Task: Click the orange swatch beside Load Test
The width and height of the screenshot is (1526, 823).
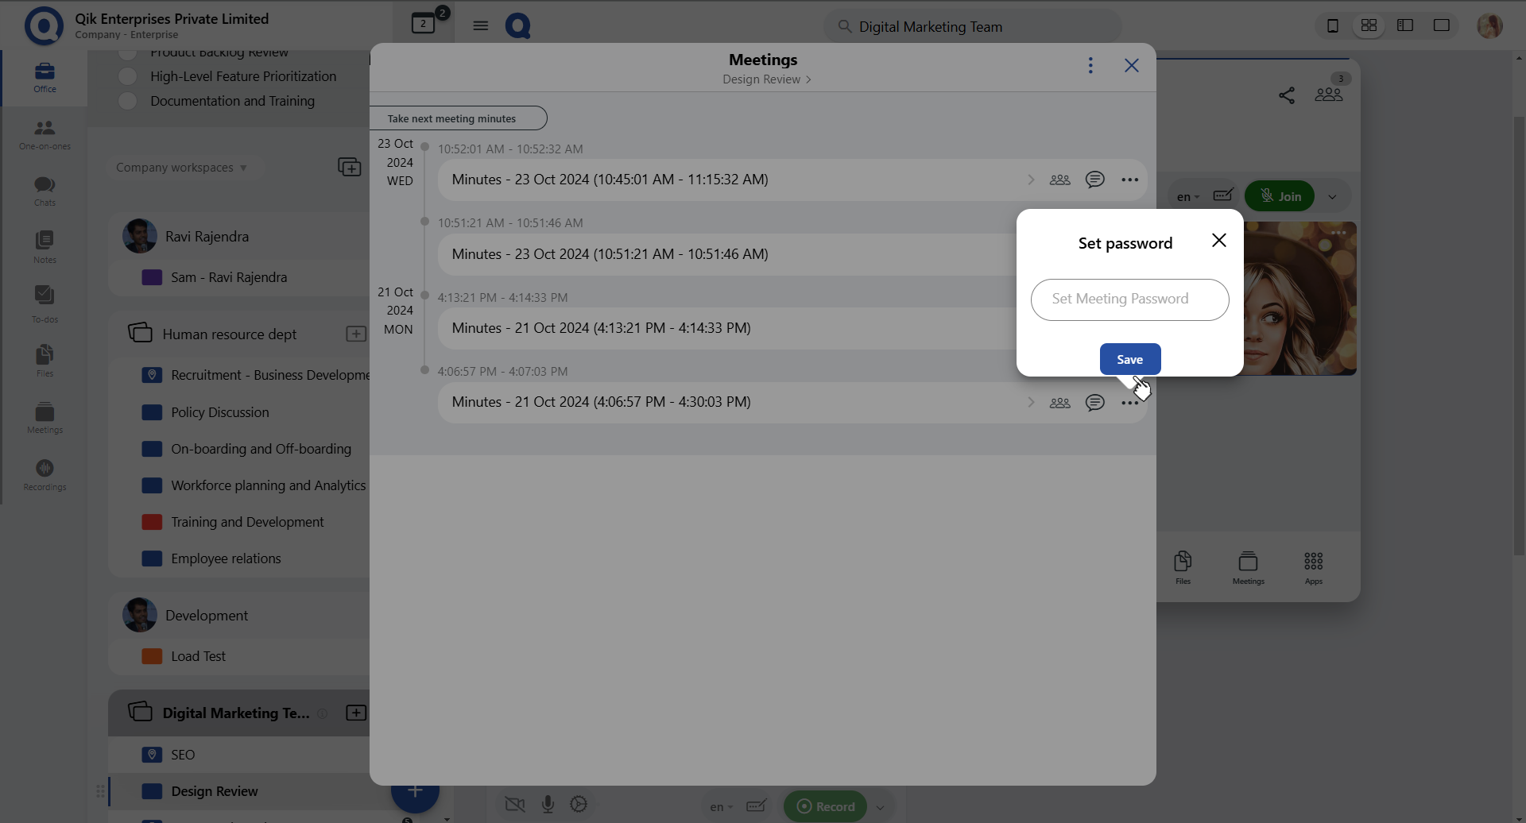Action: click(x=151, y=655)
